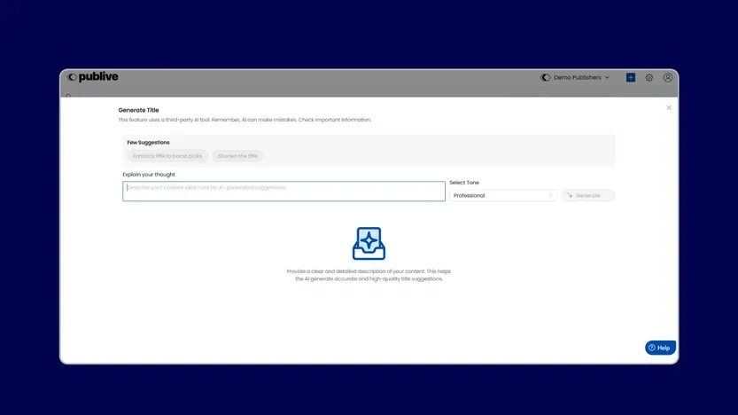Click the arrow in the tone dropdown
The width and height of the screenshot is (738, 415).
tap(550, 195)
